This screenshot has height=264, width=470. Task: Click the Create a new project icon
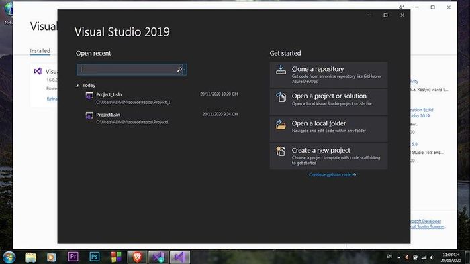pyautogui.click(x=281, y=151)
